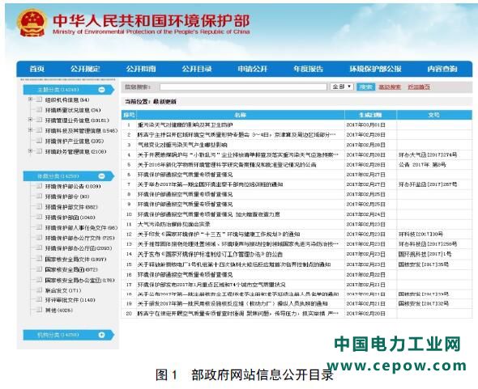Click folder icon beside 环境保护部公告
Image resolution: width=478 pixels, height=389 pixels.
point(39,186)
